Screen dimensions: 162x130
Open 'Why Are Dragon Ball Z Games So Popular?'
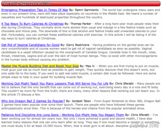click(x=33, y=101)
